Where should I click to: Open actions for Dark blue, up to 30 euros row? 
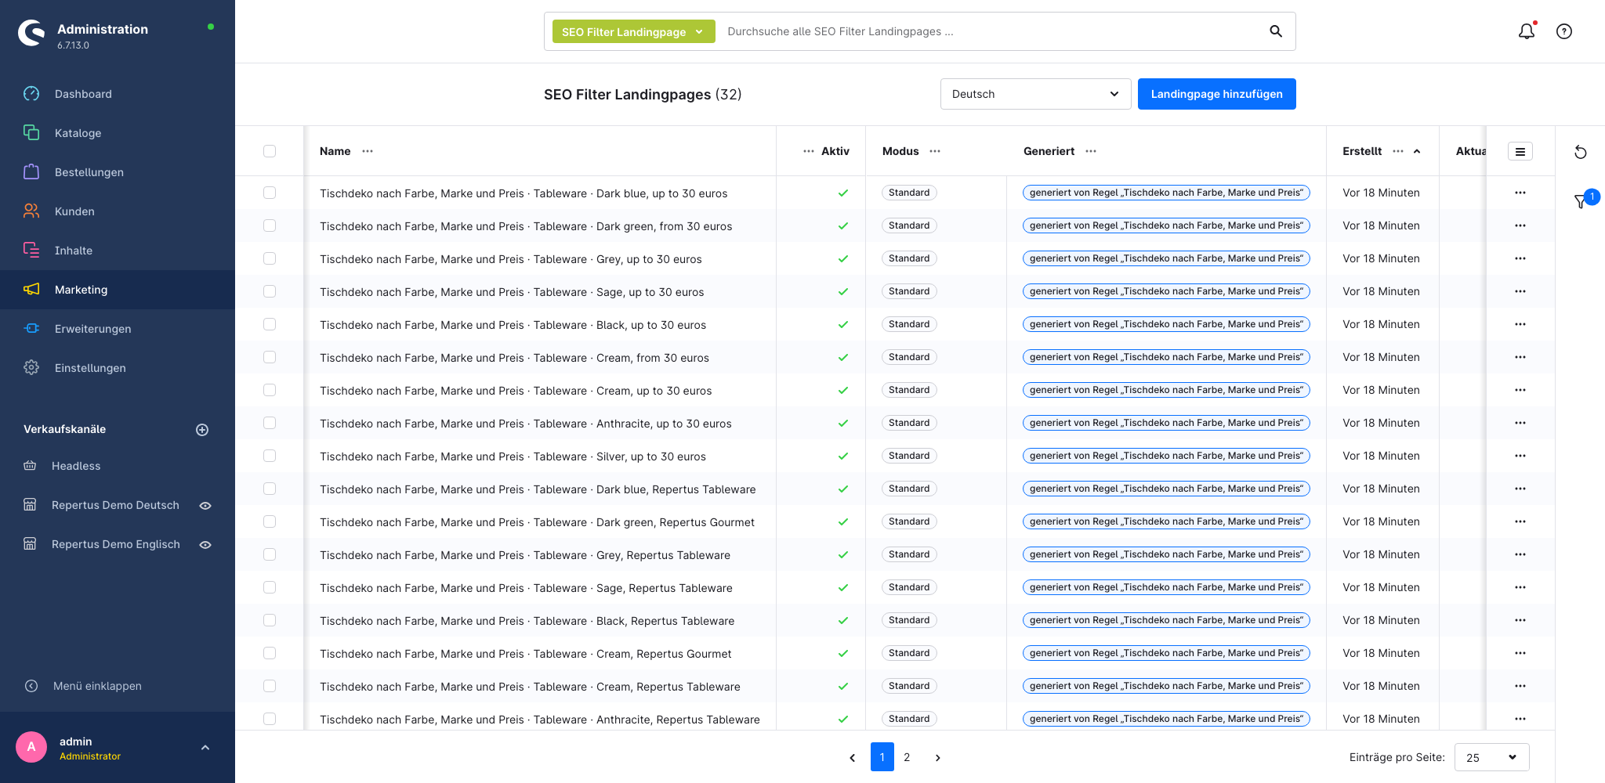tap(1520, 193)
